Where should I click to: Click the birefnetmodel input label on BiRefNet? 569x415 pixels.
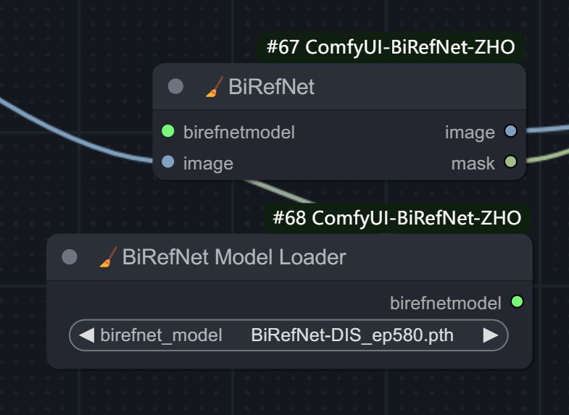[x=239, y=132]
